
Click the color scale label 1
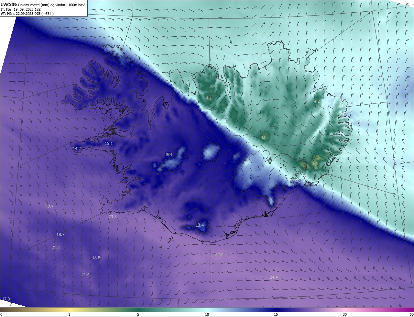[x=69, y=314]
